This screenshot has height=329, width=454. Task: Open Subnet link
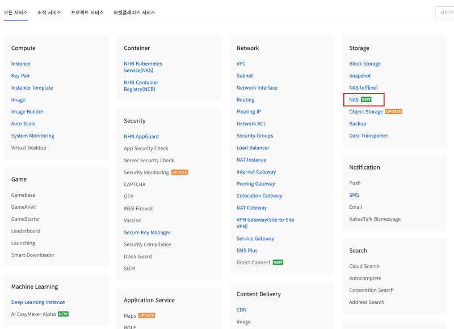(245, 76)
